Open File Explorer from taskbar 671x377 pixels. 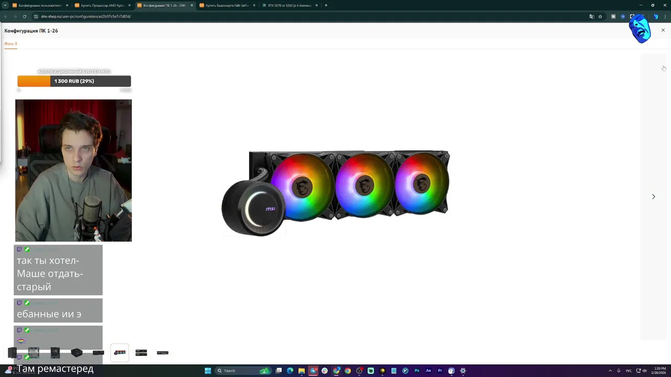point(301,371)
